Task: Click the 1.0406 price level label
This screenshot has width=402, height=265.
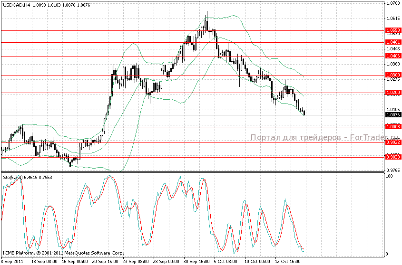Action: click(x=393, y=56)
